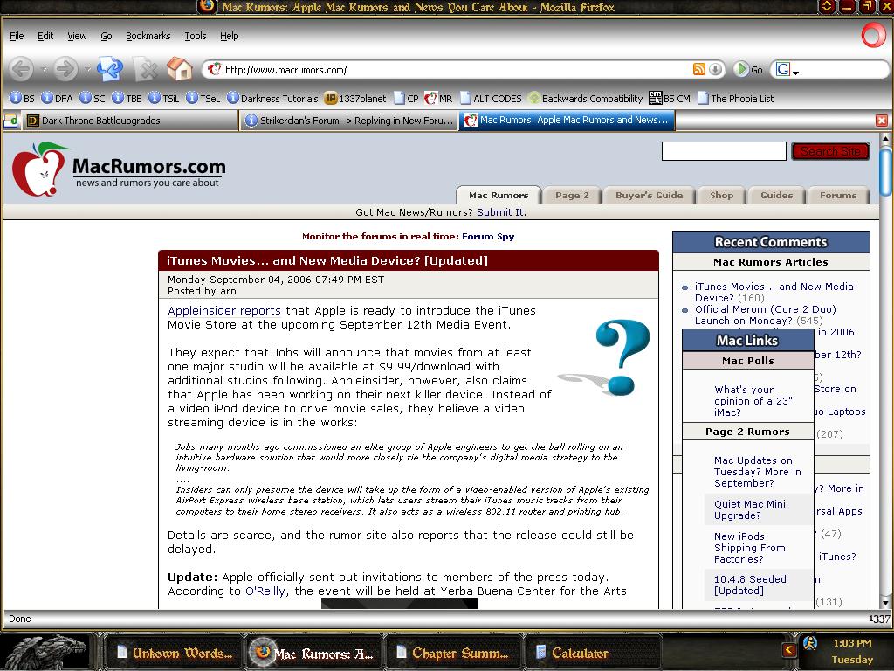The image size is (894, 671).
Task: Open the Tools menu
Action: (195, 36)
